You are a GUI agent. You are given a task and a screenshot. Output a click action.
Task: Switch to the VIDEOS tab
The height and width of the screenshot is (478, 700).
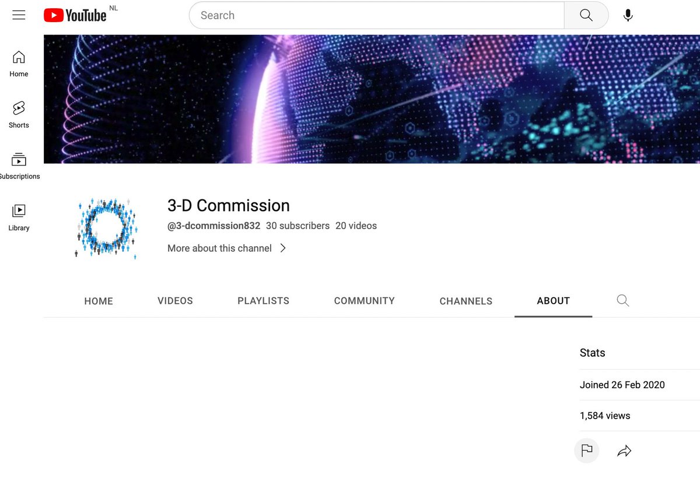[175, 301]
